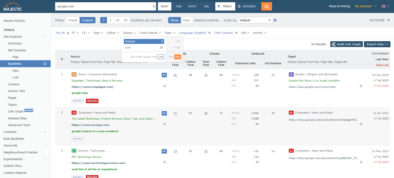Viewport: 394px width, 178px height.
Task: Click the Majestic logo
Action: 13,7
